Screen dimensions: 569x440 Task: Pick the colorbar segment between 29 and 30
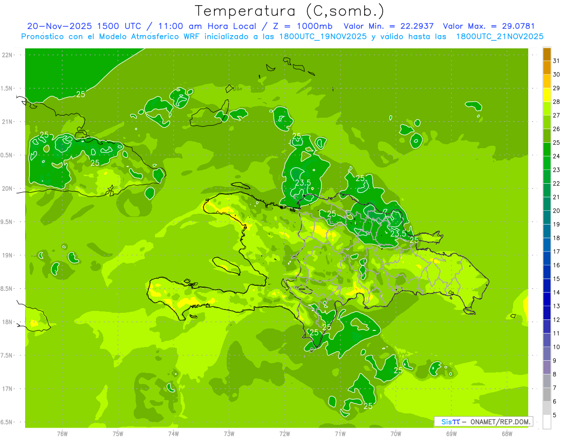point(547,82)
